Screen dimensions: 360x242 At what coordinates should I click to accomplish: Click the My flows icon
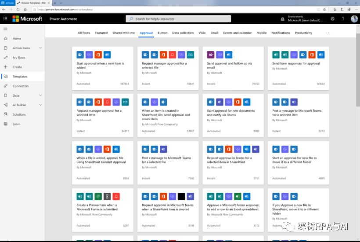click(x=6, y=58)
